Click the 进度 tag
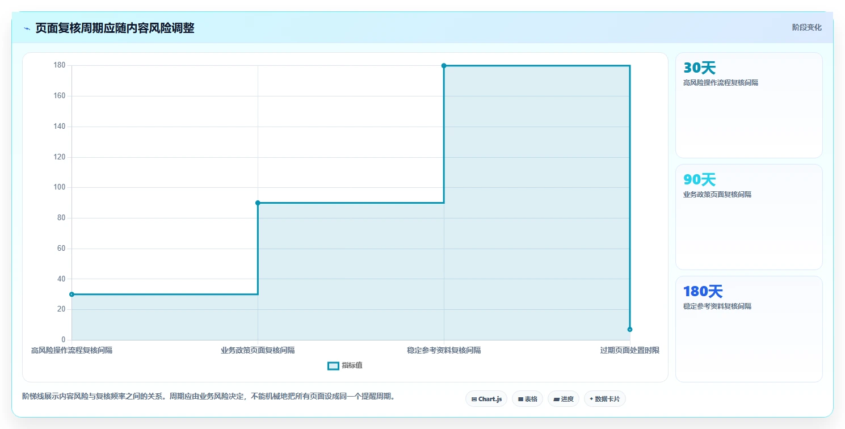The height and width of the screenshot is (429, 845). pos(564,399)
